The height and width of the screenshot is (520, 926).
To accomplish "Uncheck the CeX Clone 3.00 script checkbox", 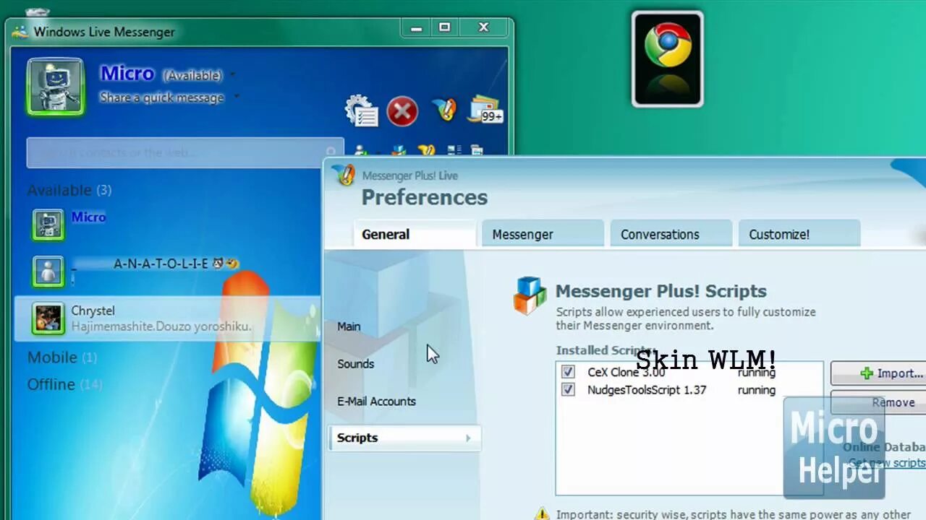I will [568, 372].
